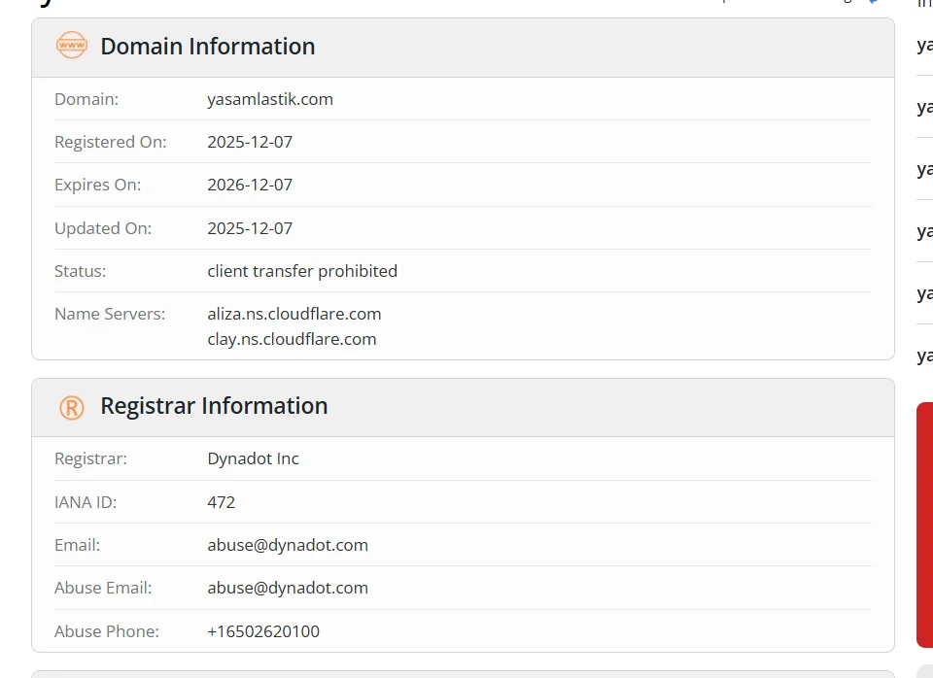Viewport: 933px width, 678px height.
Task: Click the Dynadot Inc registrar name
Action: [253, 458]
